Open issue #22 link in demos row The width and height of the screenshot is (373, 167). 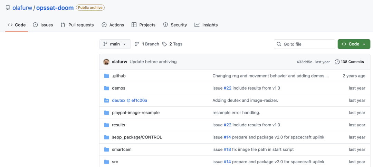click(227, 88)
